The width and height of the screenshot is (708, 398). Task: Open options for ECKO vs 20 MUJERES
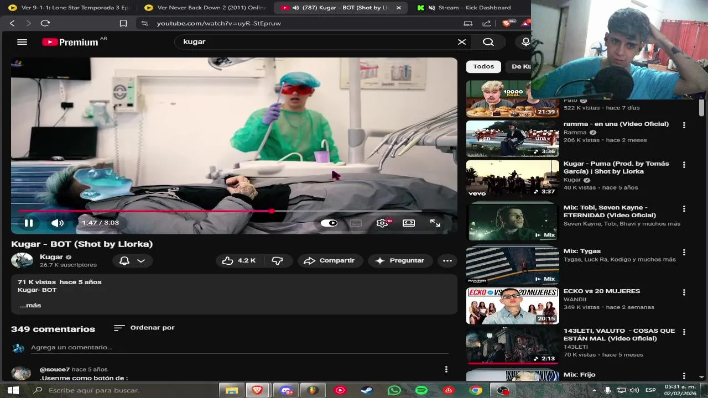tap(684, 292)
